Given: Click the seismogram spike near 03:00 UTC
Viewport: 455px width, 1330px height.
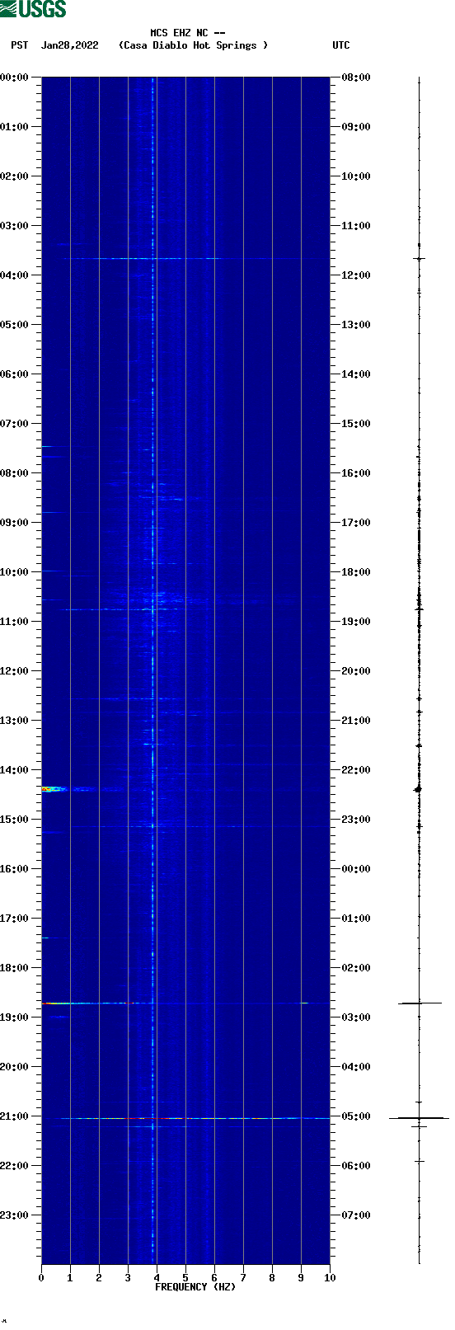Looking at the screenshot, I should [x=420, y=1003].
